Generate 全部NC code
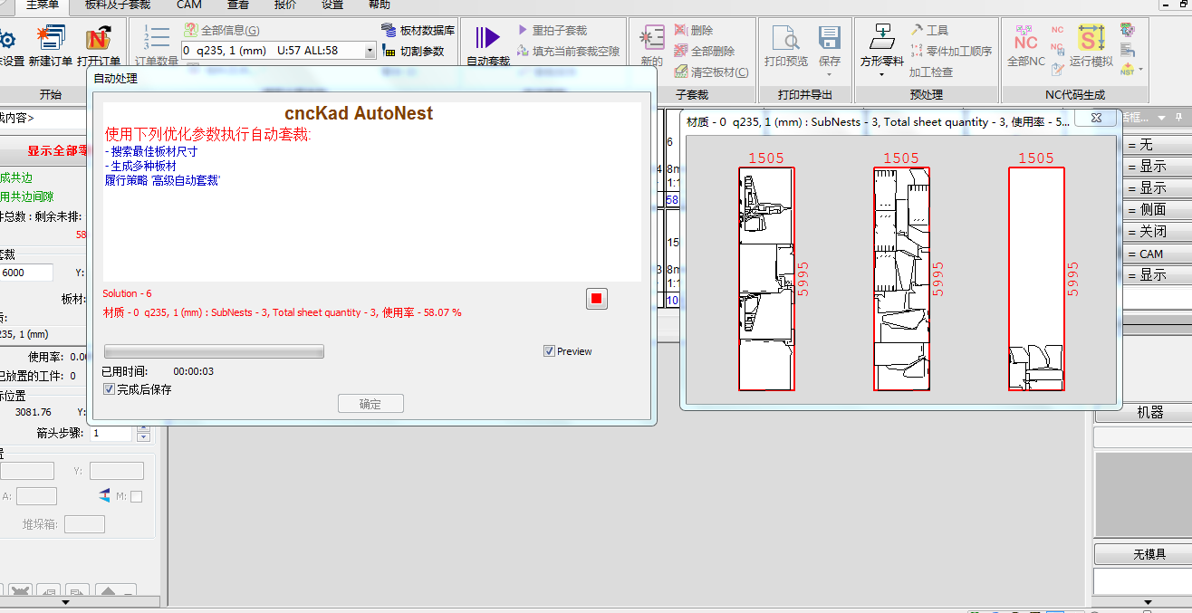The width and height of the screenshot is (1192, 613). 1026,45
